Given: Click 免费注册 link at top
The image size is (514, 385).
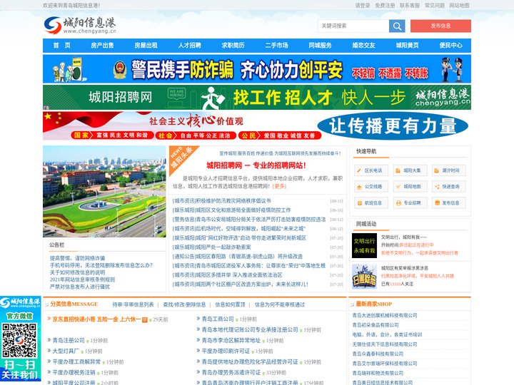Looking at the screenshot, I should coord(385,6).
